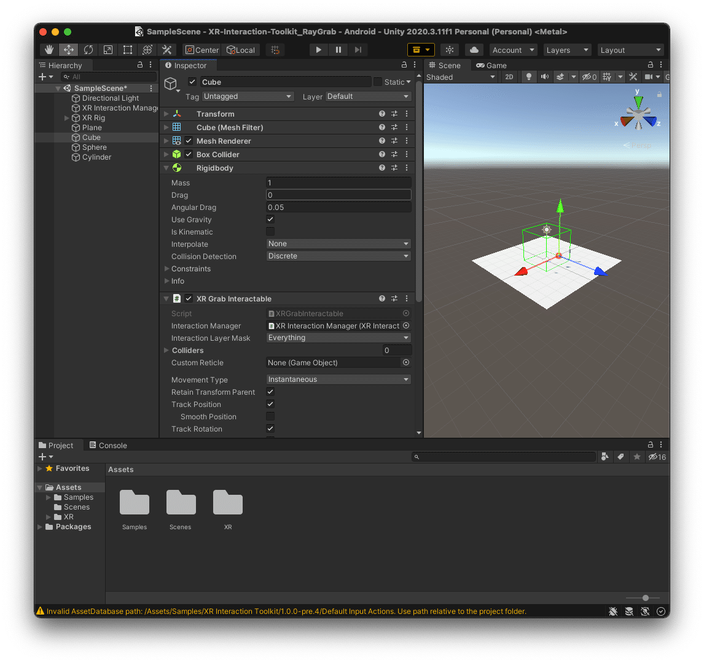Viewport: 704px width, 663px height.
Task: Toggle the Static checkbox
Action: [x=378, y=82]
